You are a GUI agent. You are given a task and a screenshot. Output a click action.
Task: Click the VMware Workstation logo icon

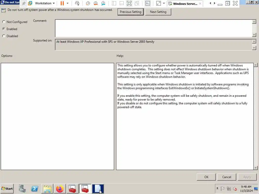click(30, 3)
